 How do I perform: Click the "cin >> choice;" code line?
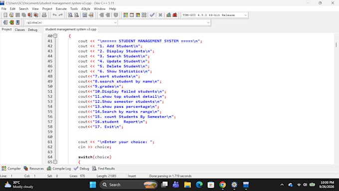(x=95, y=147)
